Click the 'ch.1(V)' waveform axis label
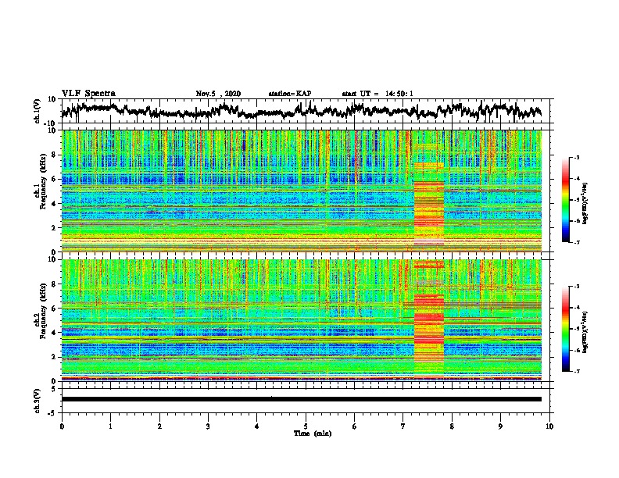The width and height of the screenshot is (619, 478). click(38, 111)
